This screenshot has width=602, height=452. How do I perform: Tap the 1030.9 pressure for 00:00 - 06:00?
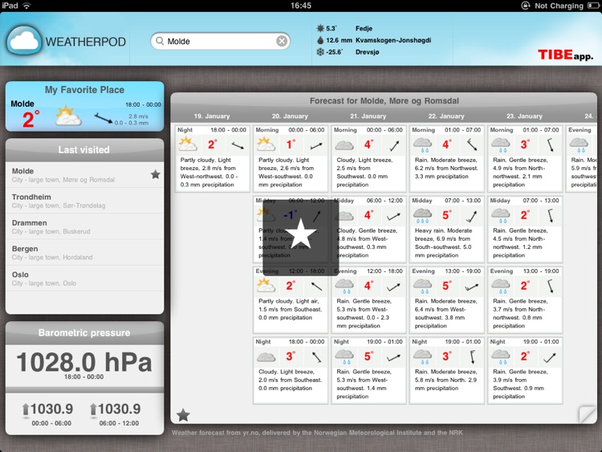click(x=52, y=409)
